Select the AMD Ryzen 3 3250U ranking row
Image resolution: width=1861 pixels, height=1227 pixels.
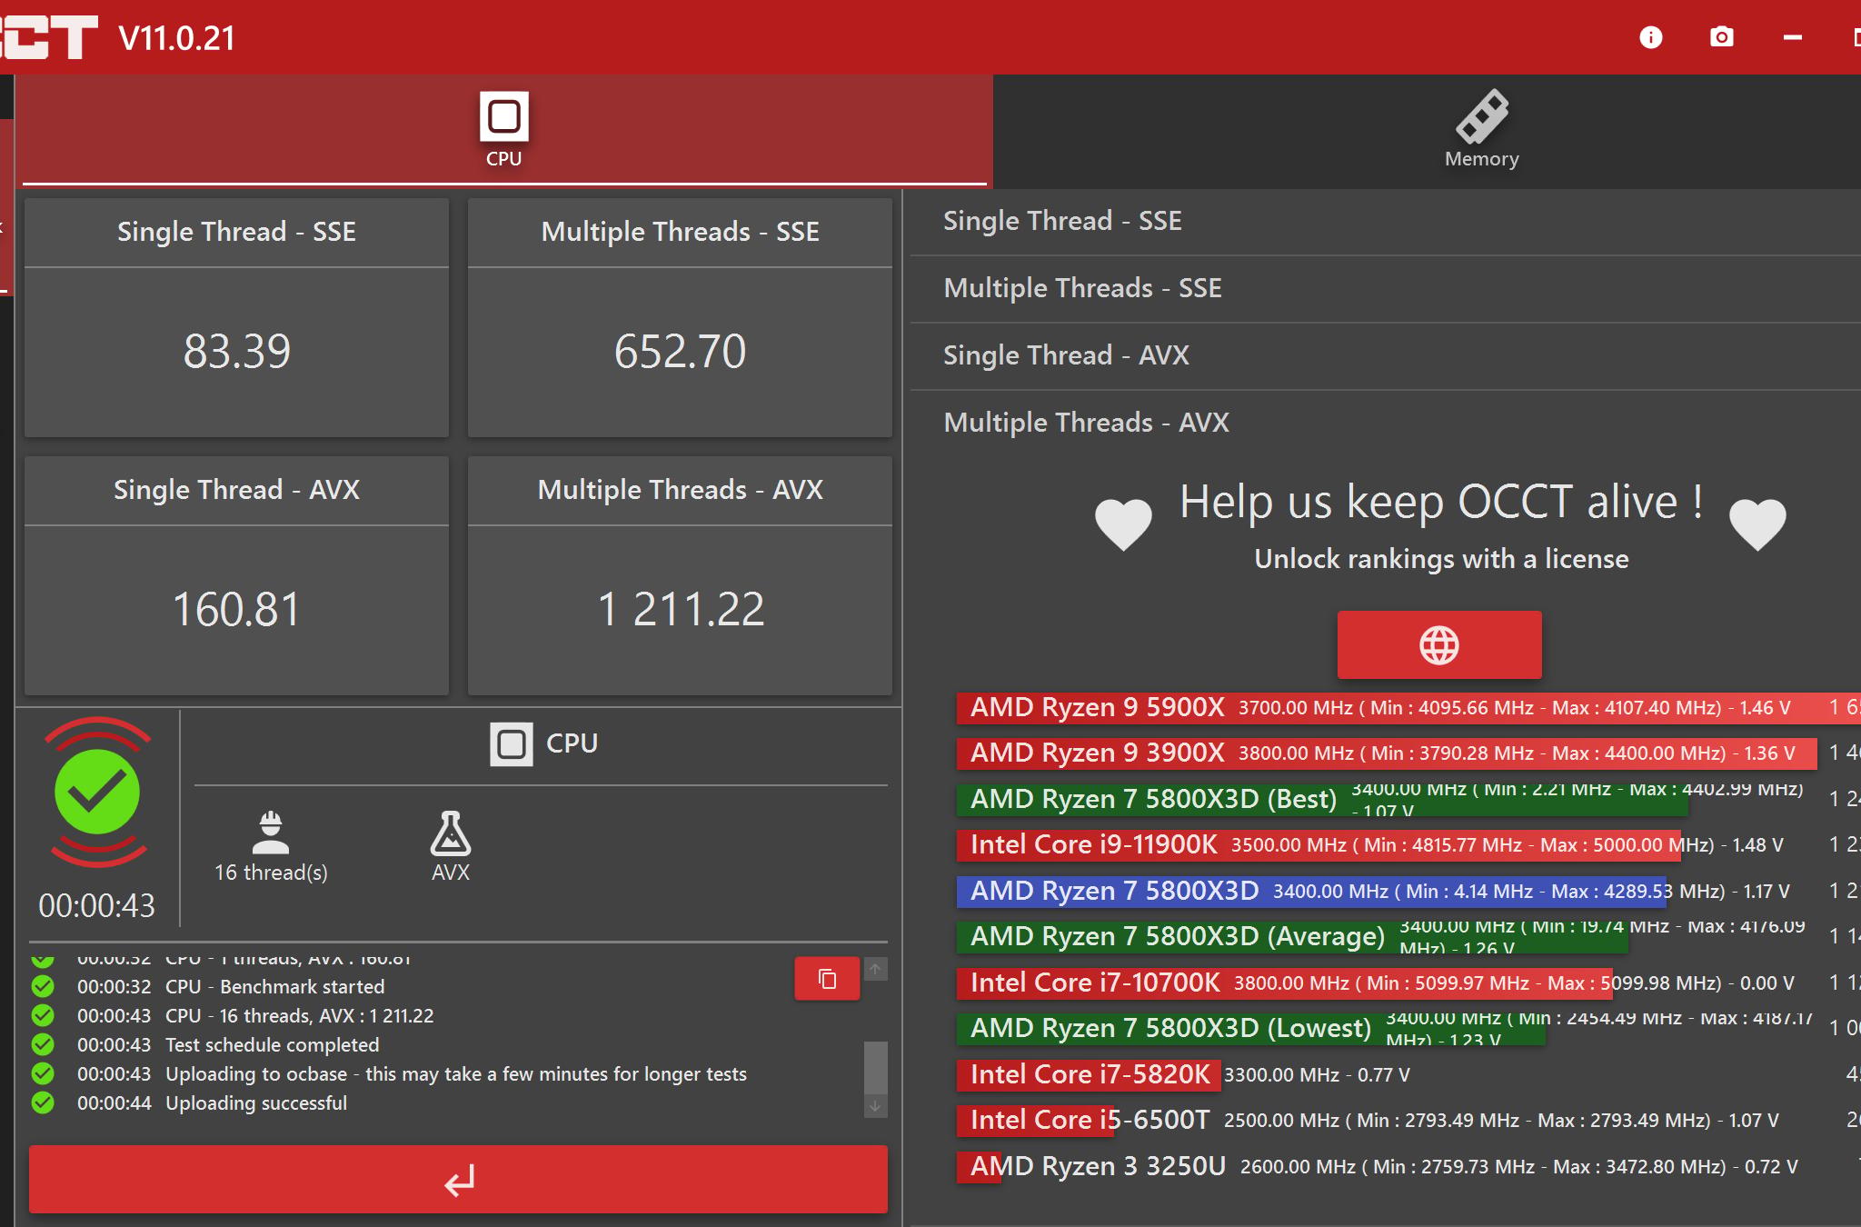click(1408, 1167)
